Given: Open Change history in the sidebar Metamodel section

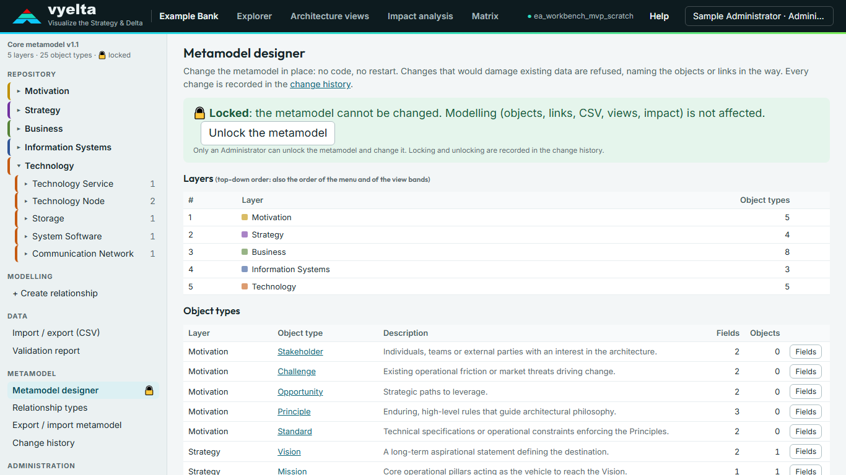Looking at the screenshot, I should [43, 443].
